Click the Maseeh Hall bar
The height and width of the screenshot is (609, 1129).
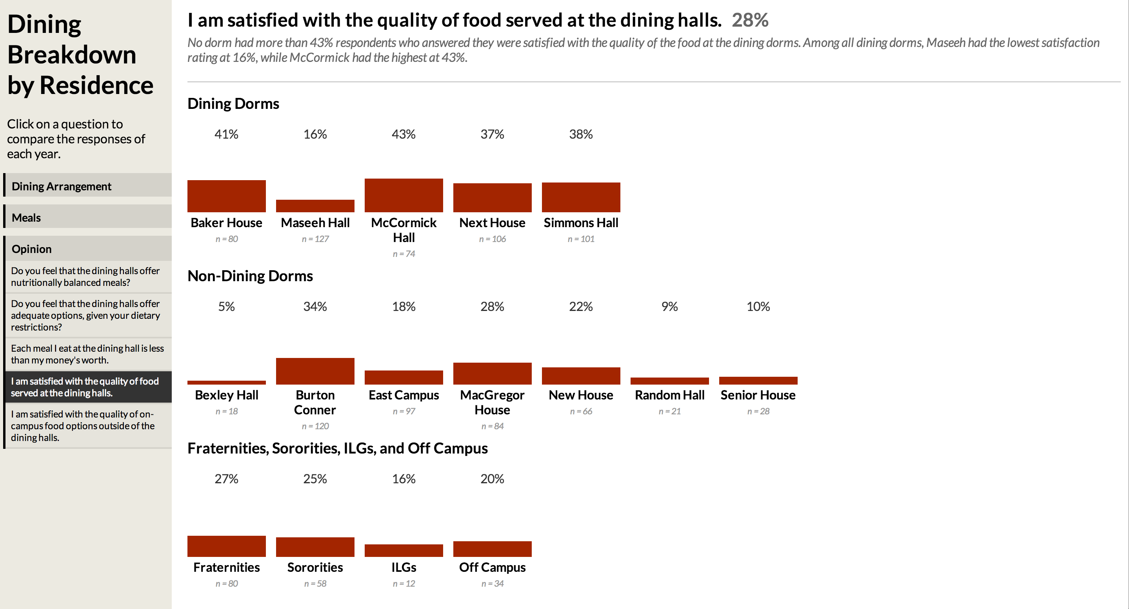315,206
